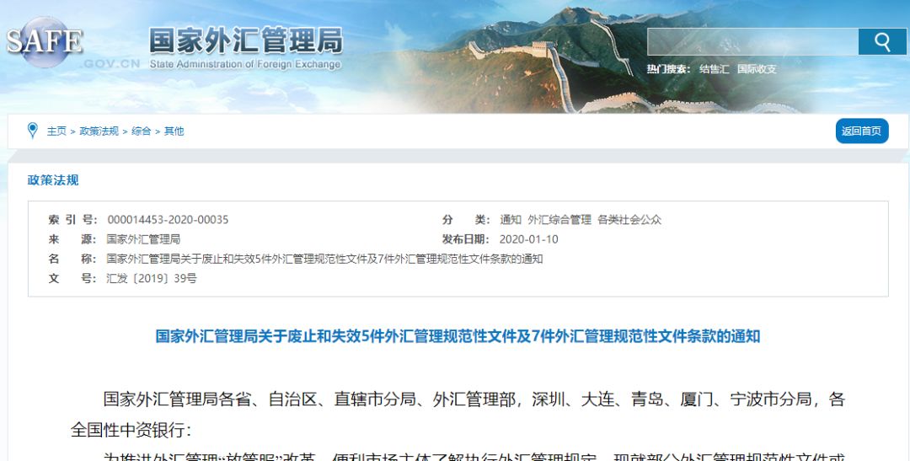Image resolution: width=910 pixels, height=461 pixels.
Task: Open 主页 breadcrumb link
Action: coord(56,131)
